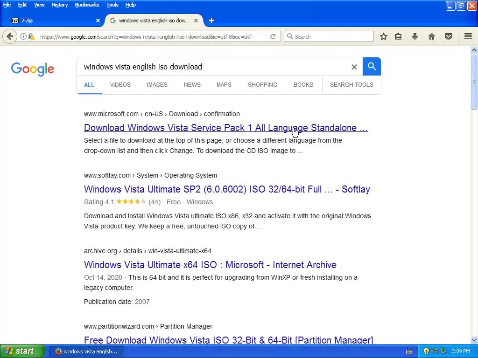Open site information (i) icon in address bar
The width and height of the screenshot is (478, 358).
[x=23, y=36]
